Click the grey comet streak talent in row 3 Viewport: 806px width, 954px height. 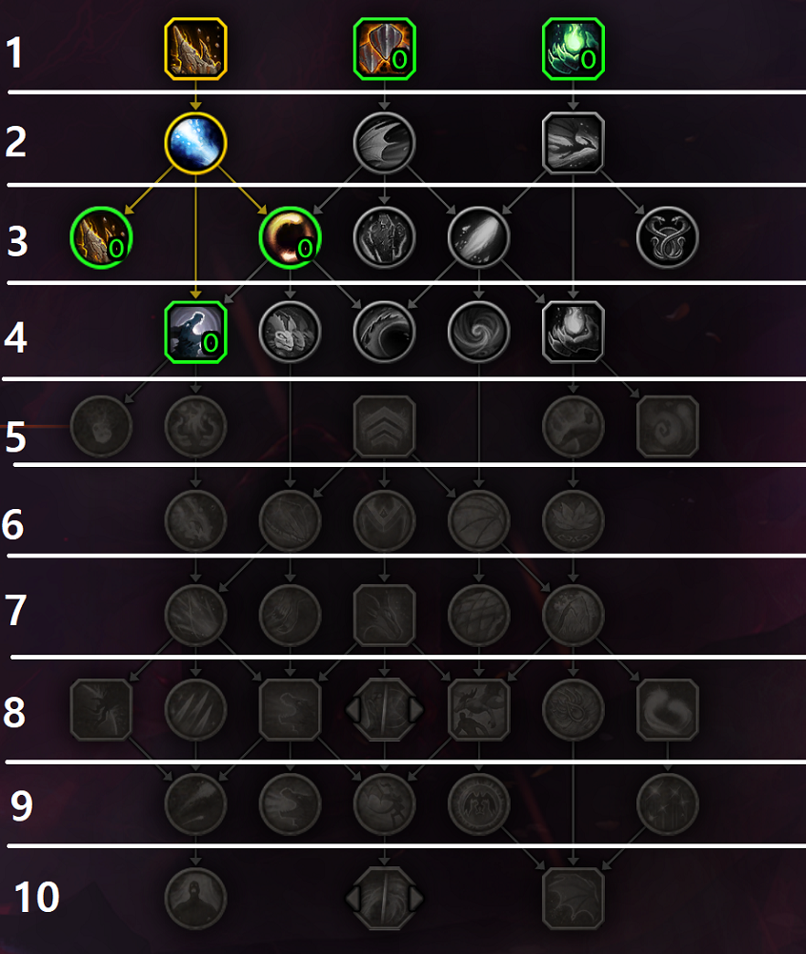coord(478,238)
